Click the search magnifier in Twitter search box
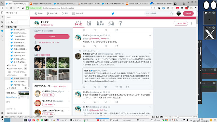 (172, 14)
